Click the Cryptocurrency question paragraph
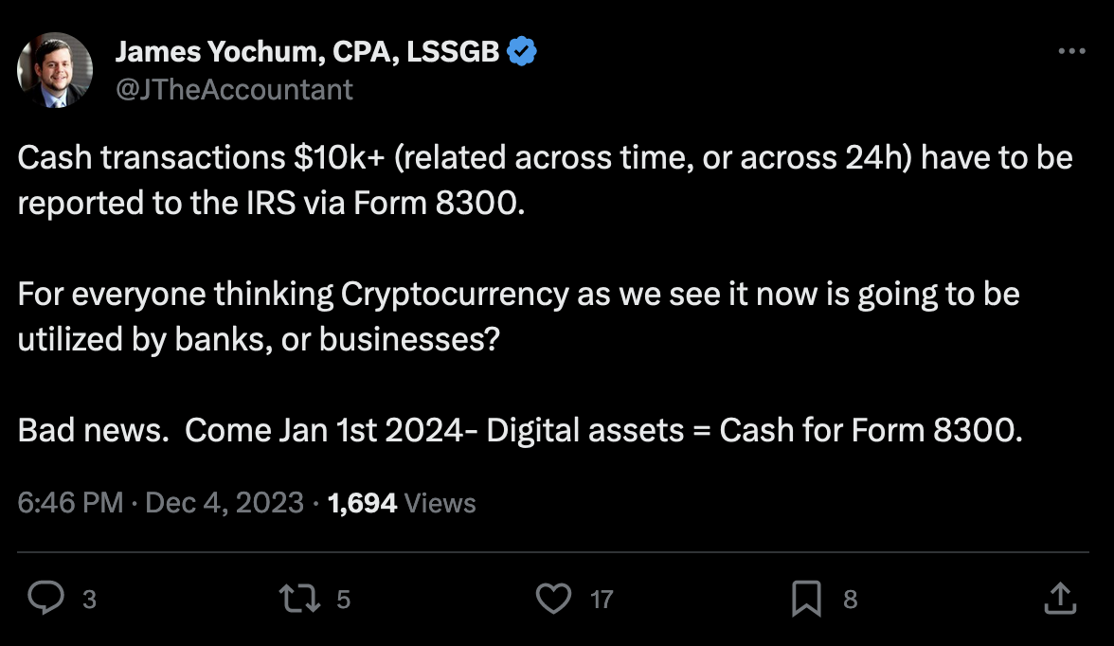1114x646 pixels. 519,316
